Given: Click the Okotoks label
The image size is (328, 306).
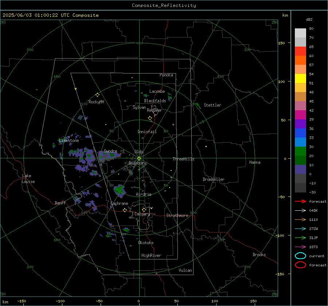Looking at the screenshot, I should click(x=146, y=243).
